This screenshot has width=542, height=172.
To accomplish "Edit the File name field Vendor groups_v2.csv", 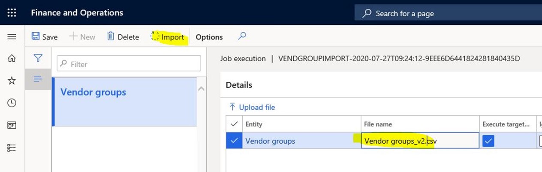I will tap(420, 141).
